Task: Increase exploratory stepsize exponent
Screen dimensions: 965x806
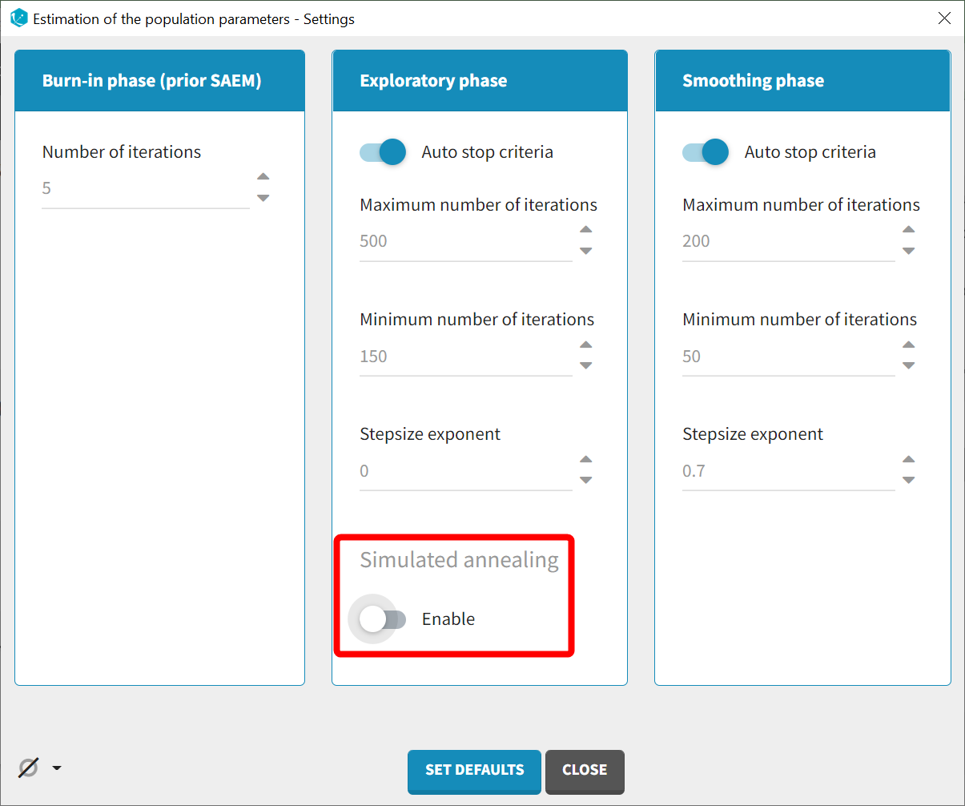Action: (x=586, y=460)
